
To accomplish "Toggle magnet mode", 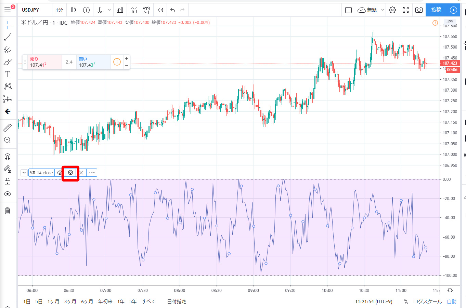I will [8, 157].
